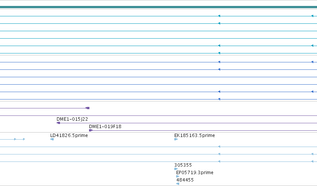Click the short light-blue feature with right-pointing arrows

tap(12, 139)
